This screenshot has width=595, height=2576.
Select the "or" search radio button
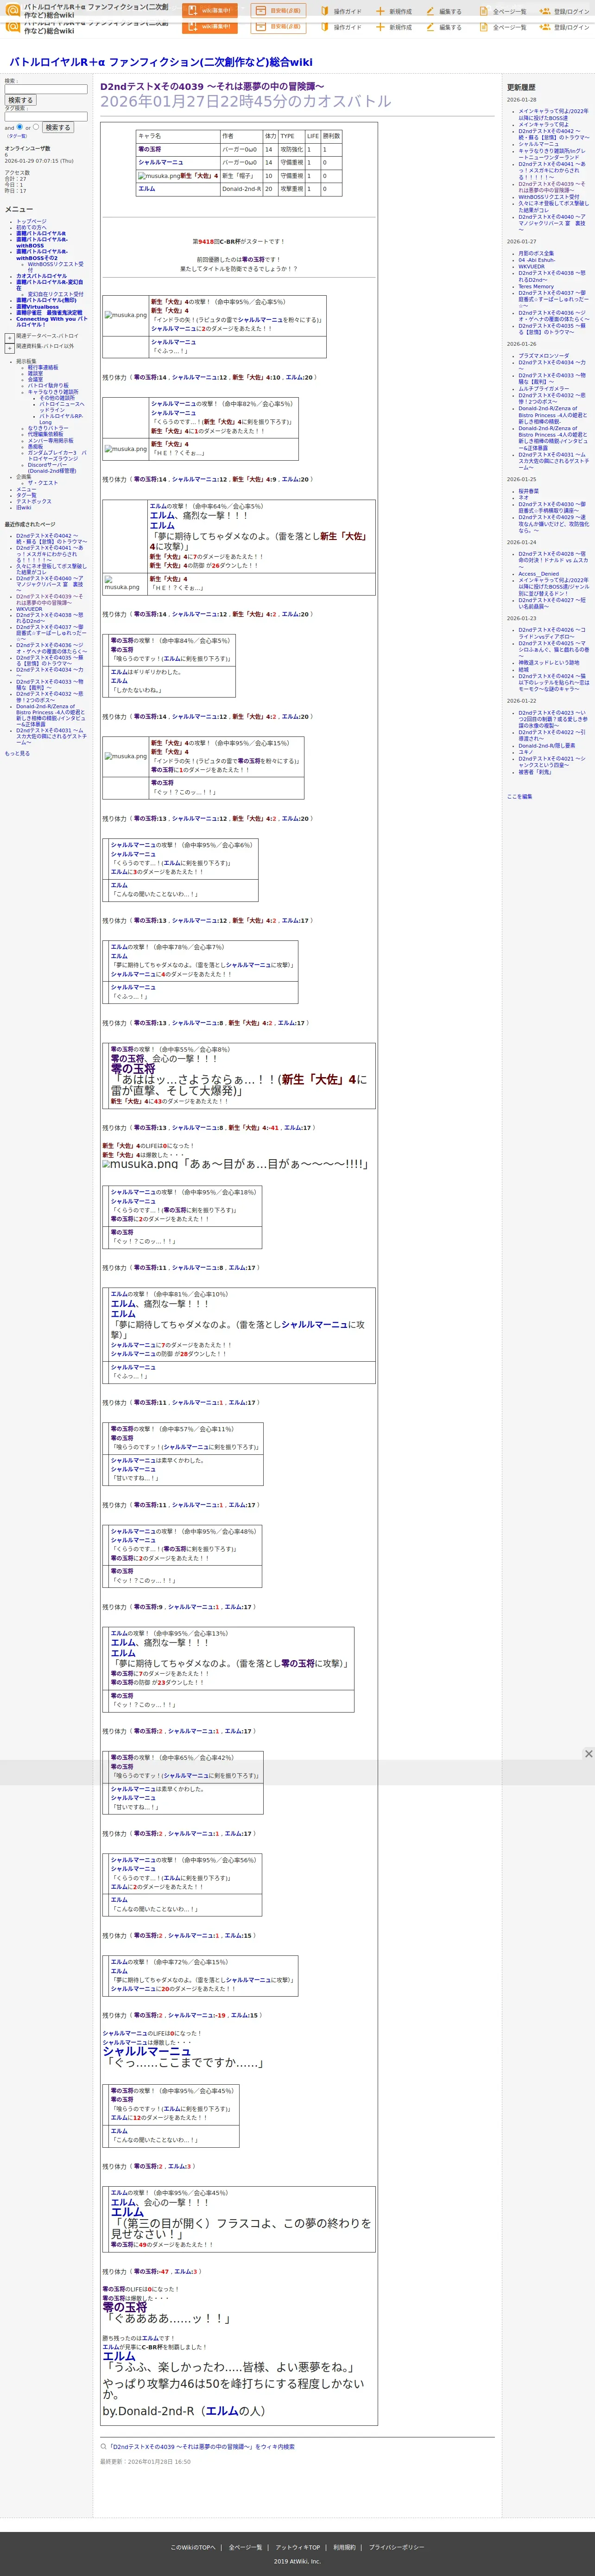36,127
